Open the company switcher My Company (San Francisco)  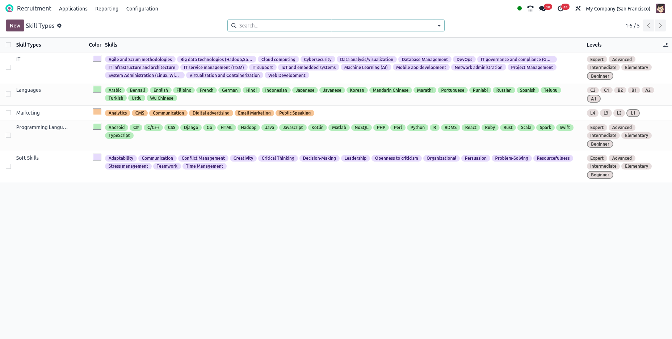point(618,9)
